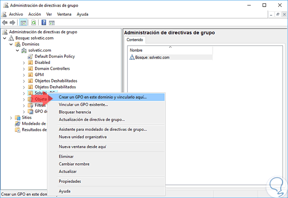This screenshot has height=198, width=288.
Task: Click the Disabled OU folder icon
Action: [30, 62]
